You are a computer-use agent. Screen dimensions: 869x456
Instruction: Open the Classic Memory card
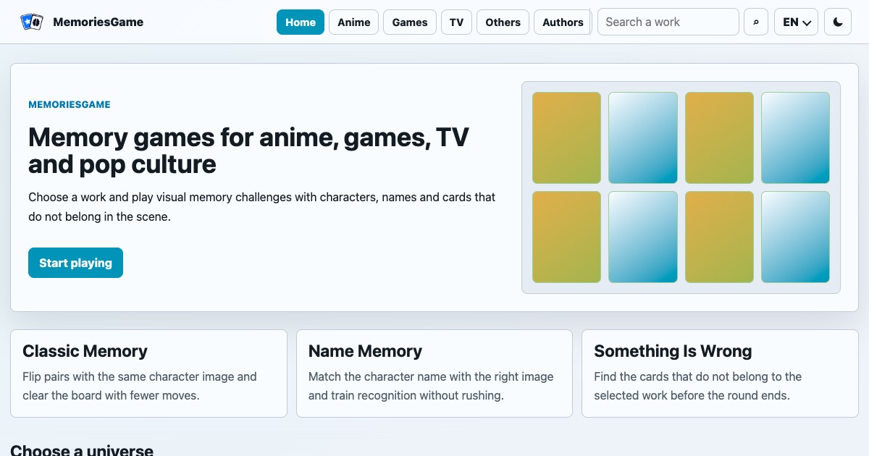tap(148, 373)
